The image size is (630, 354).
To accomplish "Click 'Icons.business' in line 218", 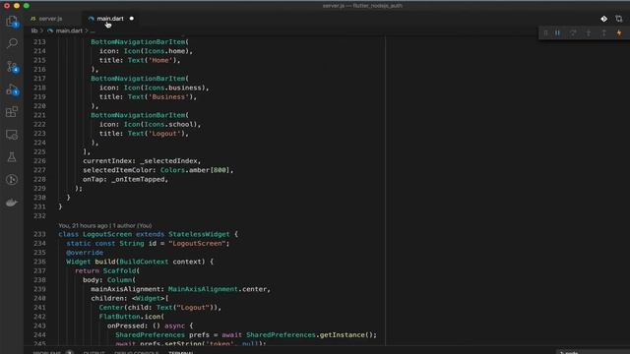I will (174, 88).
